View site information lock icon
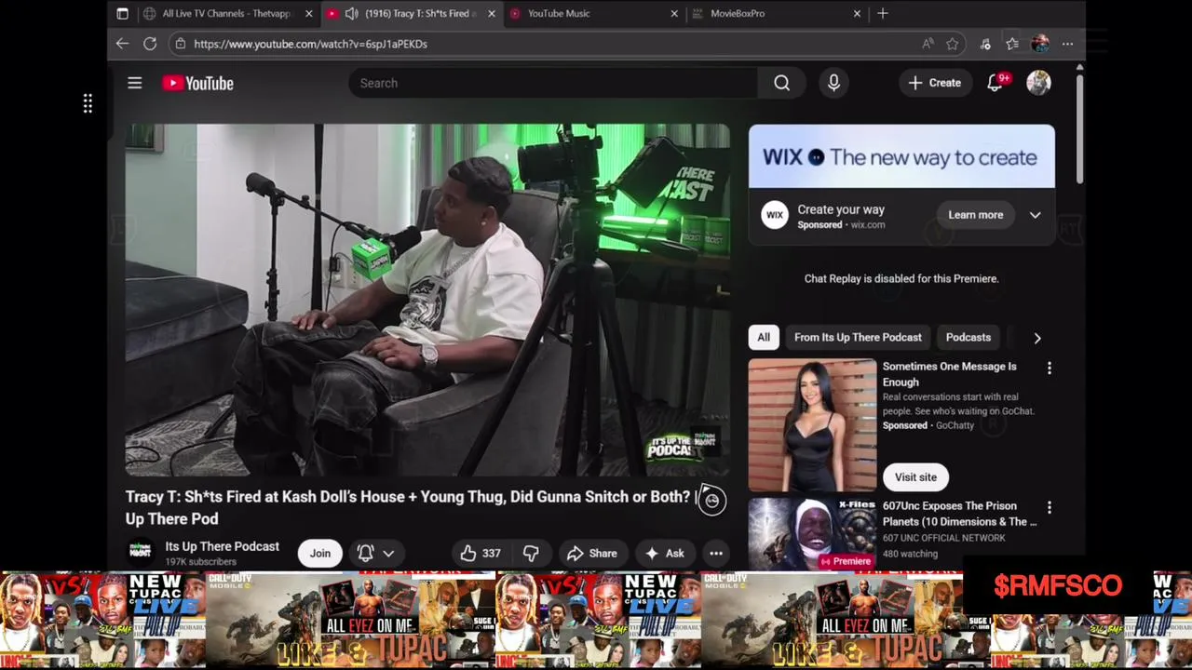The height and width of the screenshot is (670, 1192). pos(179,44)
